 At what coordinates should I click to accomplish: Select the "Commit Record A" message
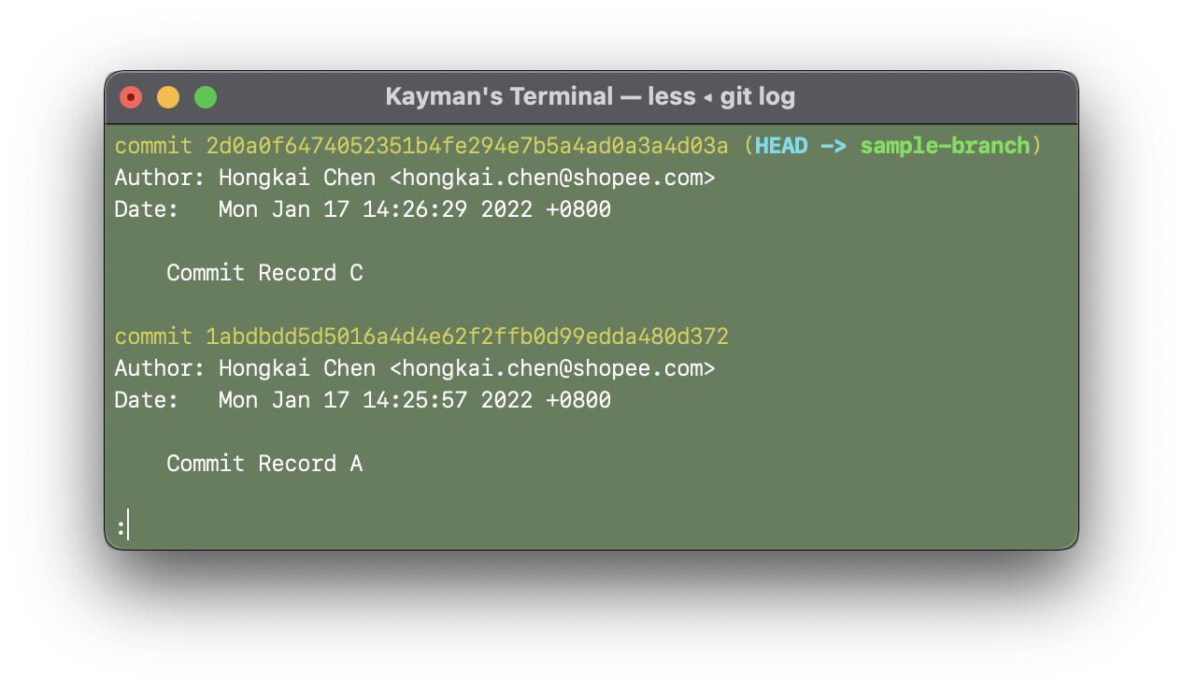coord(264,464)
